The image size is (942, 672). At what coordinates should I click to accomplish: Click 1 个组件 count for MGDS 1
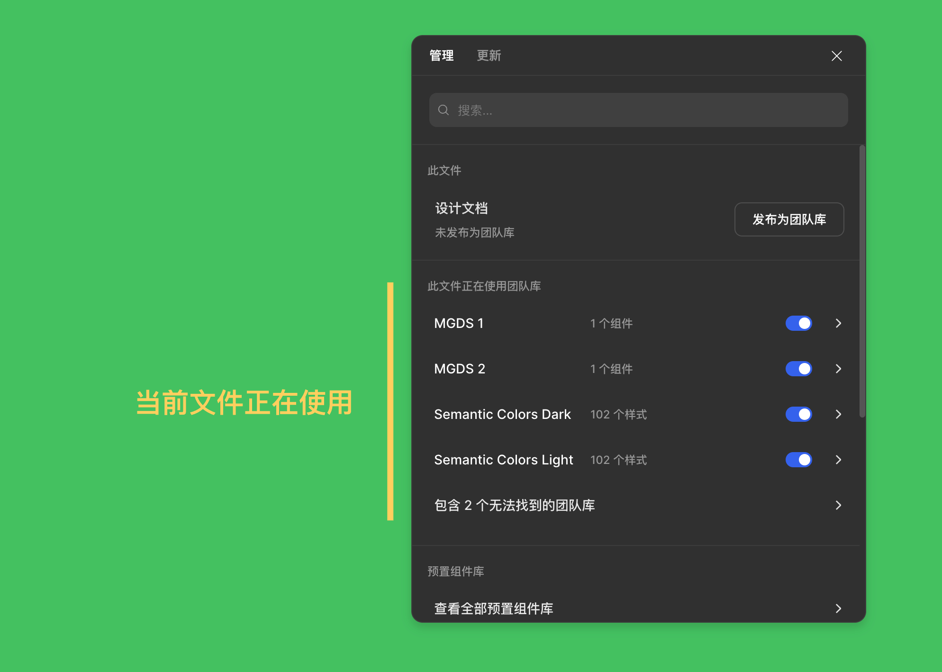point(611,324)
